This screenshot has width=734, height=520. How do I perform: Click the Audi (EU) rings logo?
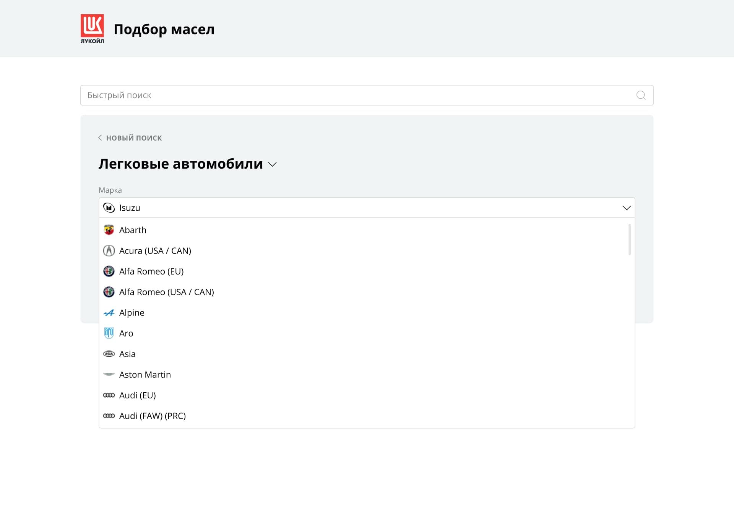click(x=109, y=395)
